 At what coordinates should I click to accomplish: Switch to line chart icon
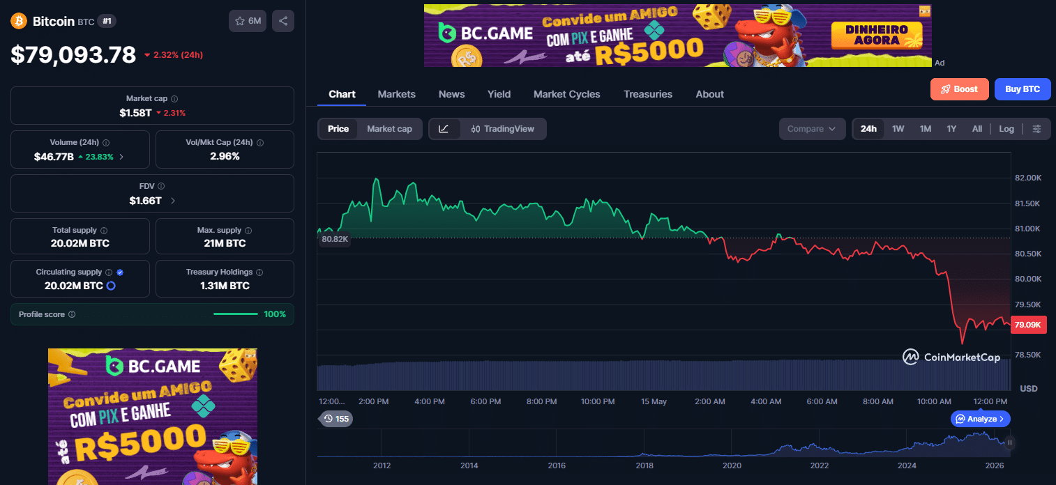(x=444, y=129)
